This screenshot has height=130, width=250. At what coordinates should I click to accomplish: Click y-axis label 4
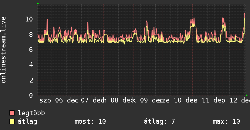[x=31, y=65]
